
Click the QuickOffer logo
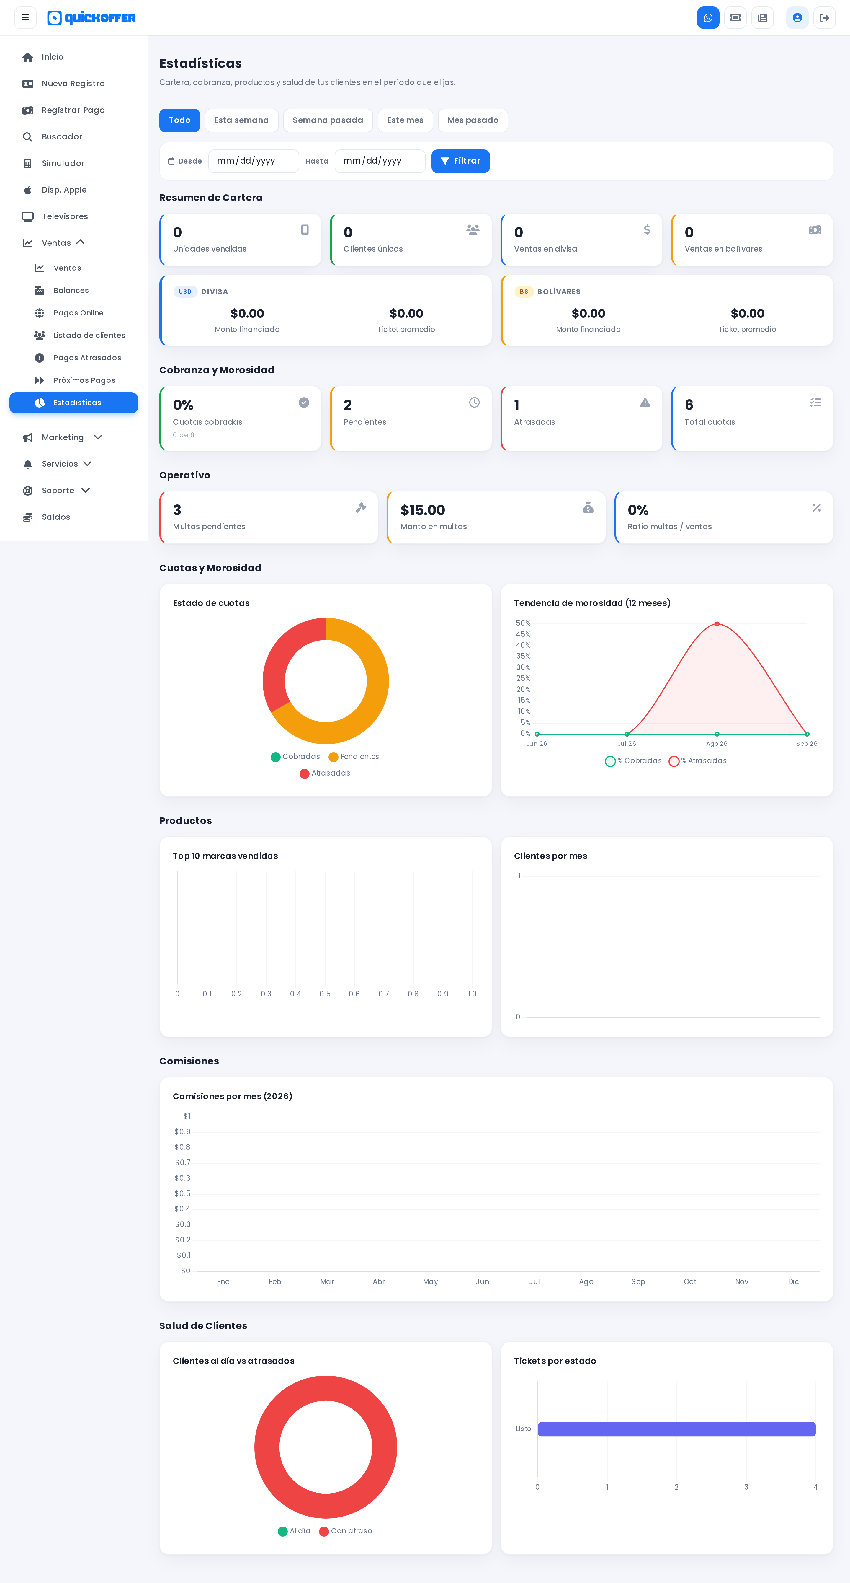pyautogui.click(x=91, y=18)
